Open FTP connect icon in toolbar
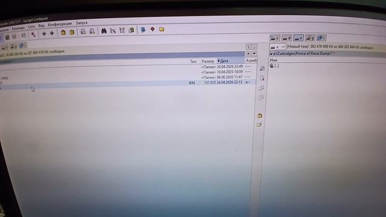The height and width of the screenshot is (217, 386). (83, 31)
